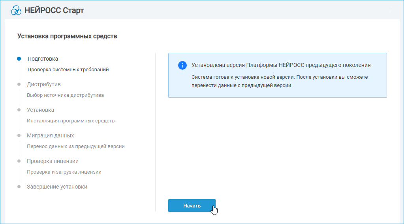Click the blue info icon in notification
Screen dimensions: 404x224
[182, 65]
